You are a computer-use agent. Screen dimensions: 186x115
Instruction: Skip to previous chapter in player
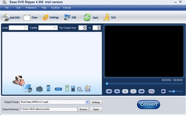(x=109, y=91)
